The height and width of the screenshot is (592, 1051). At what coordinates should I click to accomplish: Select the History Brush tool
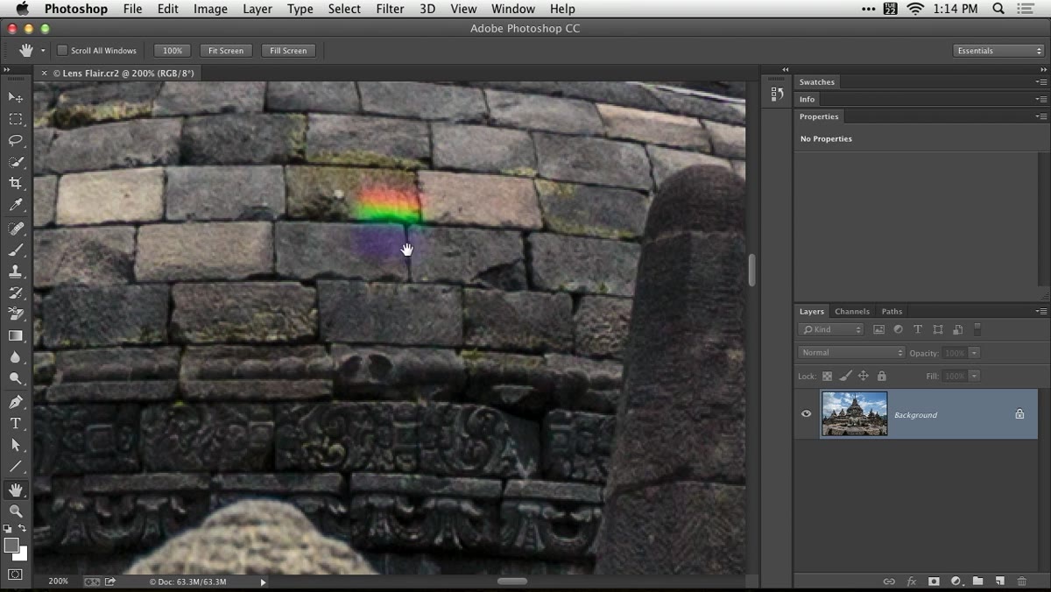pos(16,293)
